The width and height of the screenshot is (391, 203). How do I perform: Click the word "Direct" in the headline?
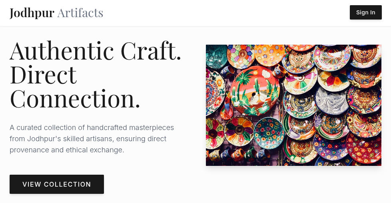tap(43, 75)
